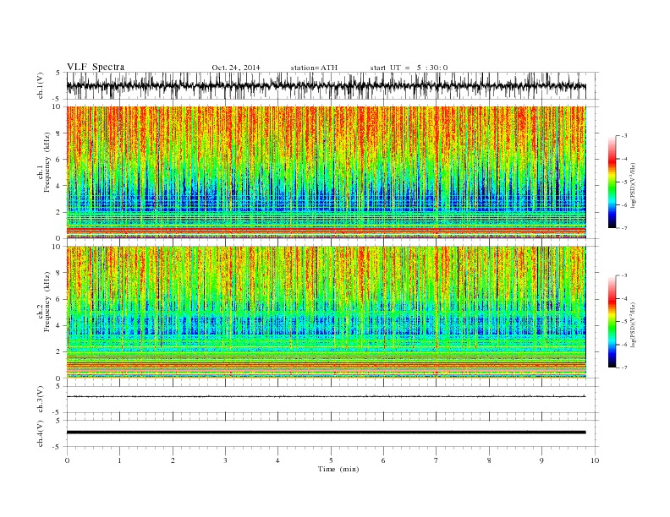This screenshot has width=670, height=517.
Task: Click the "-3" label on ch.1 color bar
Action: coord(624,136)
